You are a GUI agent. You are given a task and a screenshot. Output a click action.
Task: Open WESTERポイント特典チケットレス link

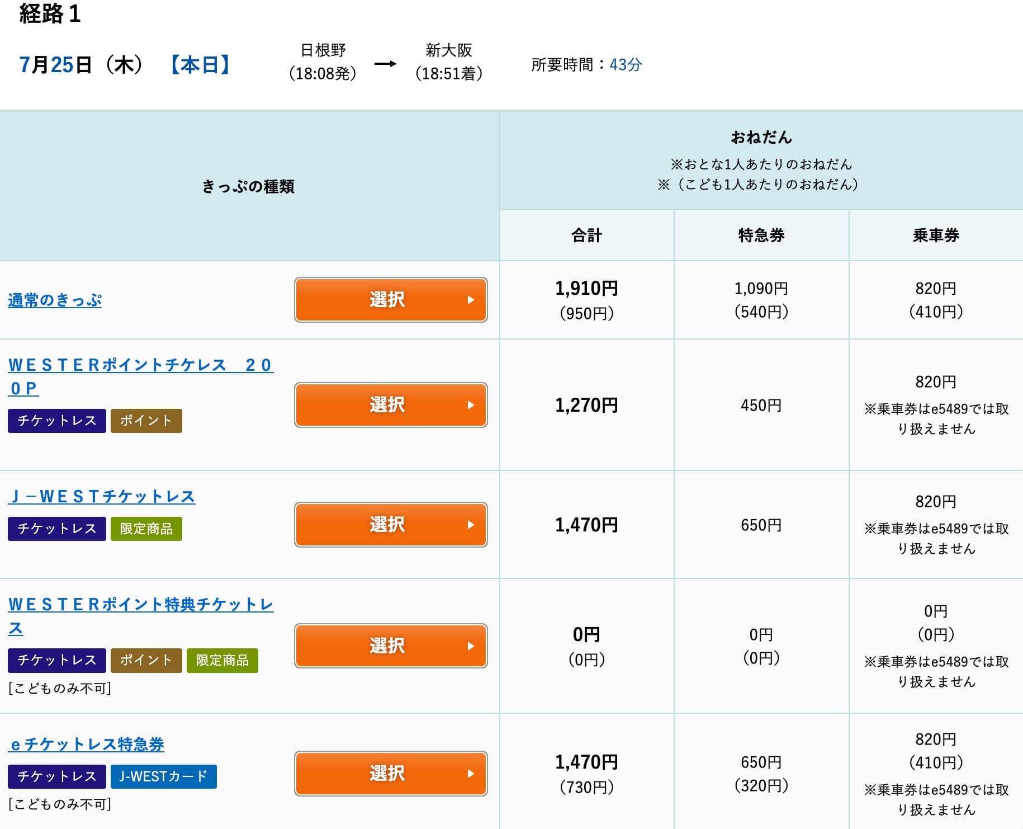[141, 616]
